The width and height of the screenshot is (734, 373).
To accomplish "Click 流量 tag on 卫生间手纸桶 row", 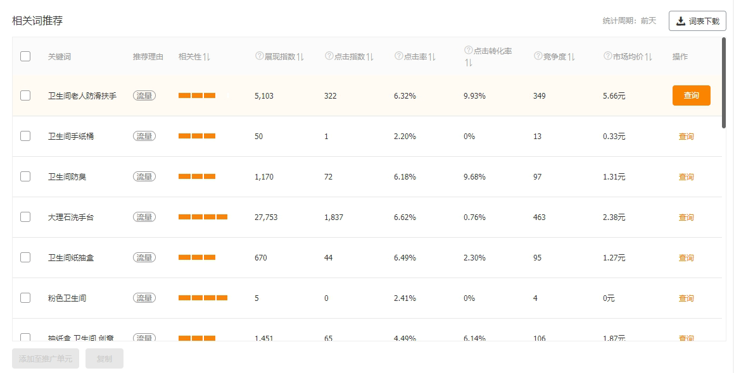I will pyautogui.click(x=144, y=136).
